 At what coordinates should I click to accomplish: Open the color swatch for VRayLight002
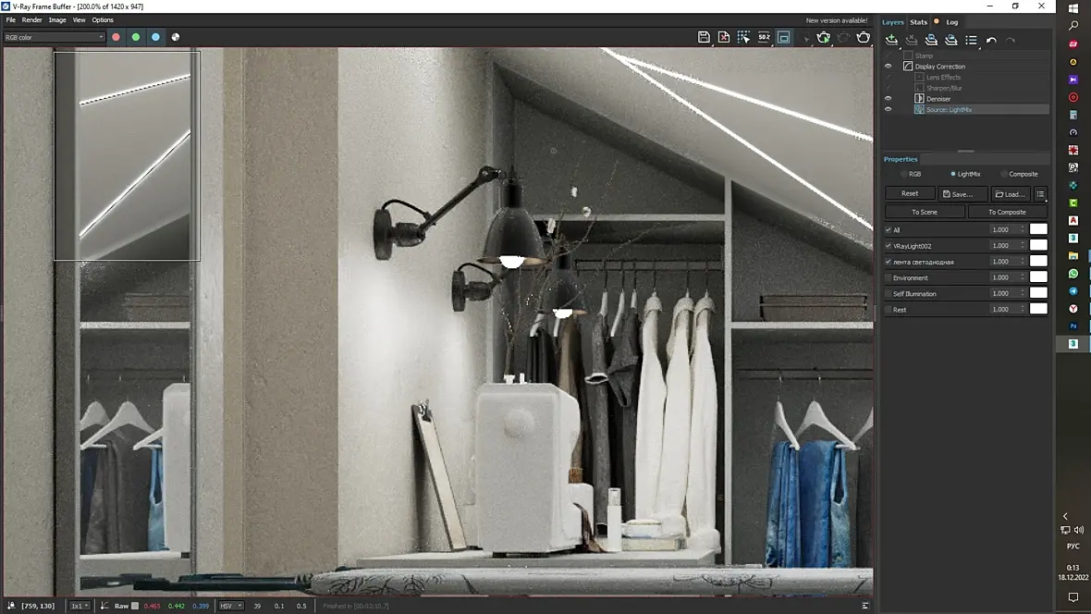1038,245
